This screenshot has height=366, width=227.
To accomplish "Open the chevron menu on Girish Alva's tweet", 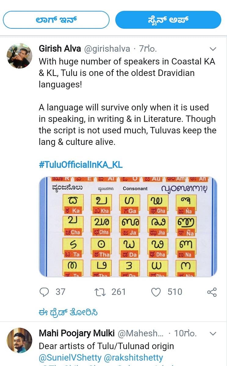I will click(213, 49).
